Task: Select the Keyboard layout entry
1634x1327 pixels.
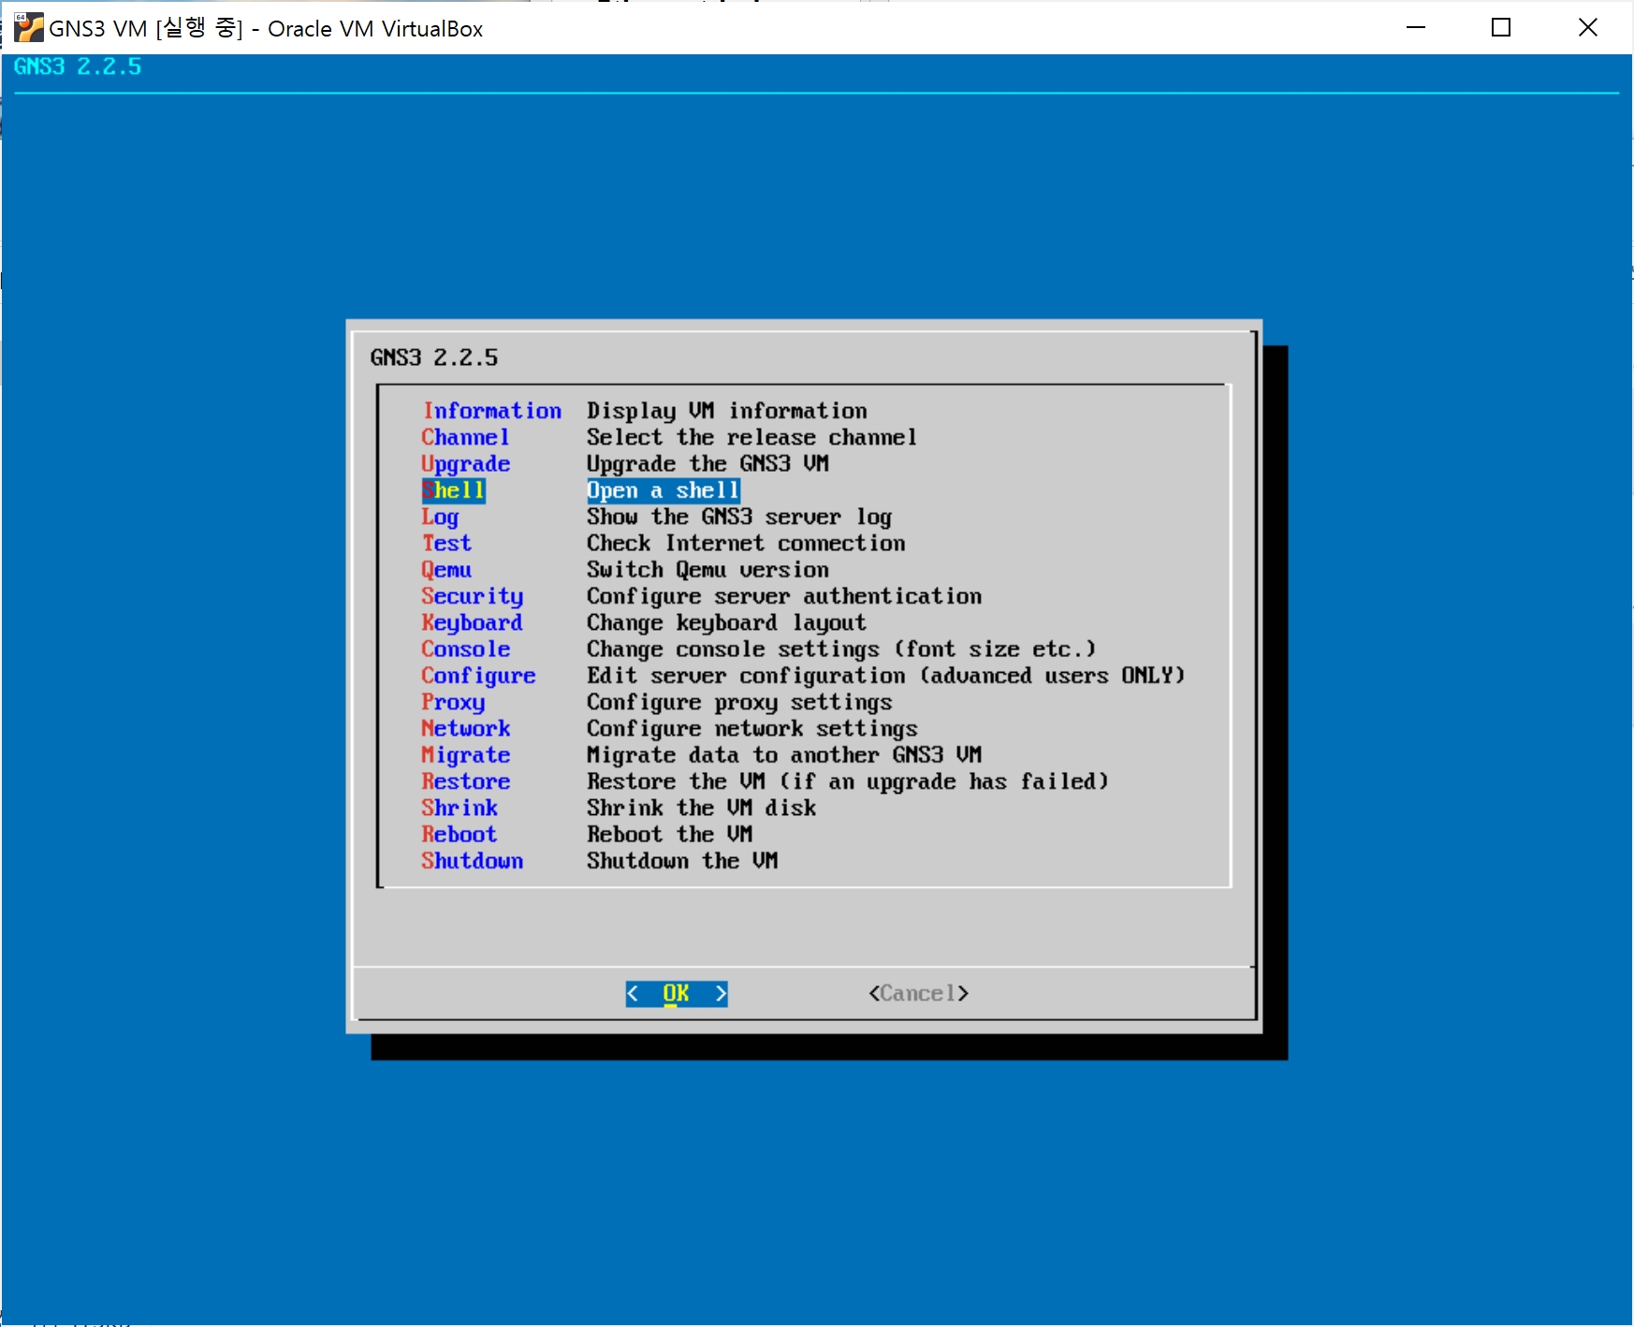Action: click(473, 622)
